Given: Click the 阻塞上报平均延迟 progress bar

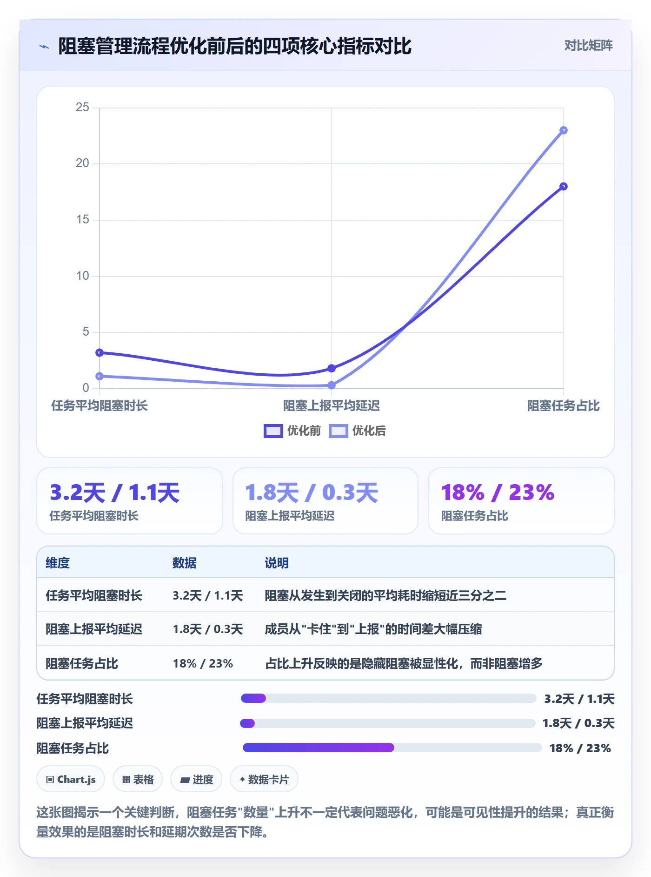Looking at the screenshot, I should click(x=387, y=723).
